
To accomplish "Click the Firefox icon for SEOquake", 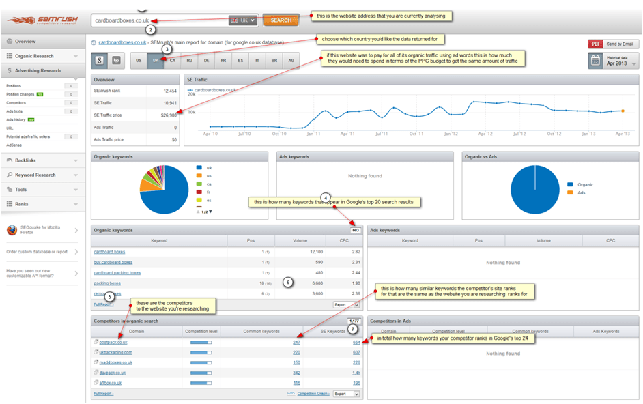I will tap(12, 230).
